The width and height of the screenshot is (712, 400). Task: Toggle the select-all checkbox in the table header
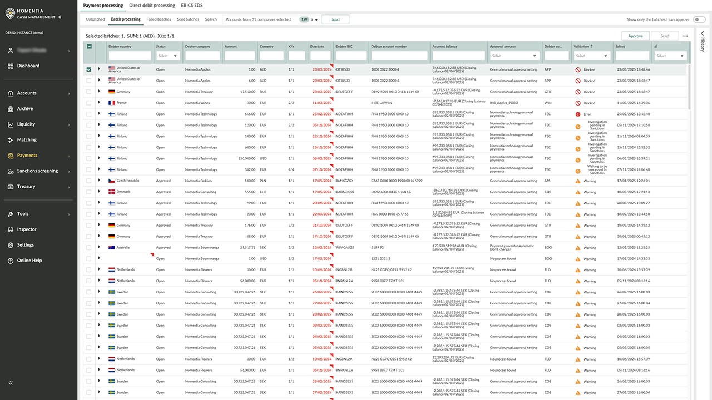coord(89,47)
